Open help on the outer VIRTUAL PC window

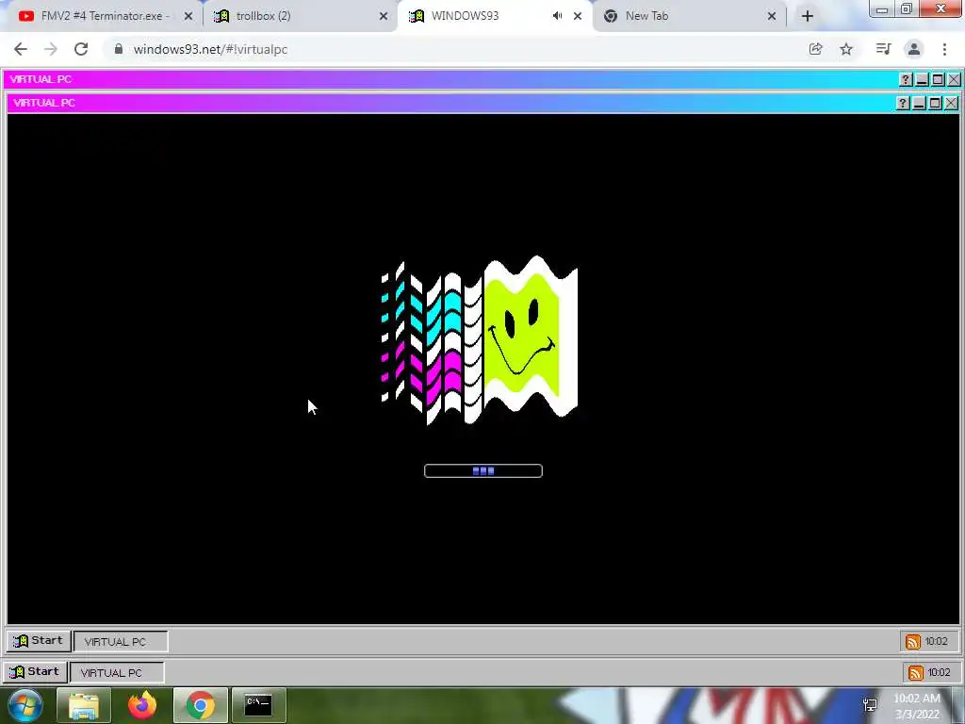coord(906,79)
